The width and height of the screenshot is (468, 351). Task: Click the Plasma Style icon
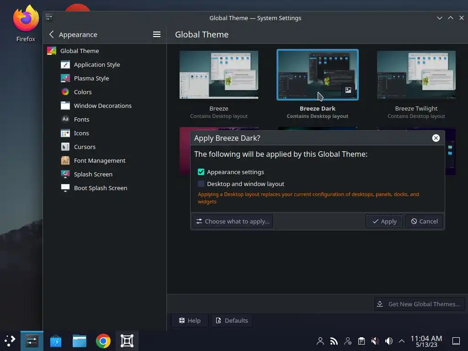click(x=65, y=78)
